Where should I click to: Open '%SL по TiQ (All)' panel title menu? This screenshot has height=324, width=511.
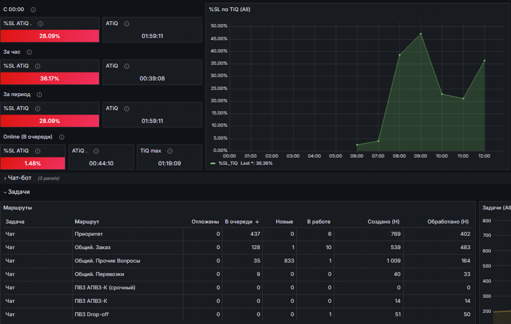coord(229,9)
